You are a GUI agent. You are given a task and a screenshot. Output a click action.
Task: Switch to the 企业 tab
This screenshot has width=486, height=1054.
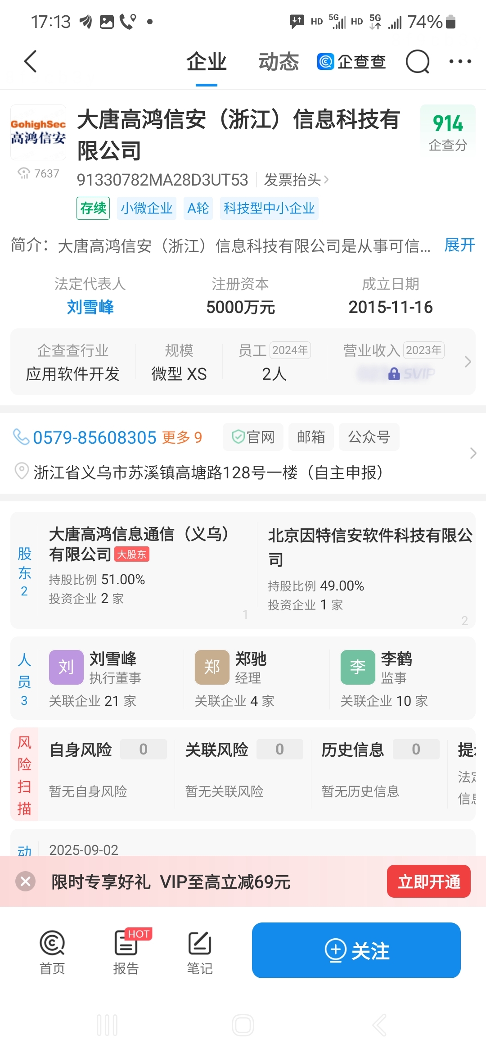[x=207, y=62]
